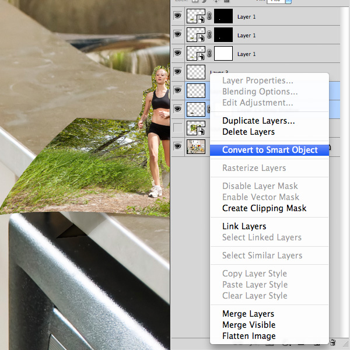Viewport: 350px width, 350px height.
Task: Toggle eye of highlighted layer with chain link
Action: [x=178, y=109]
